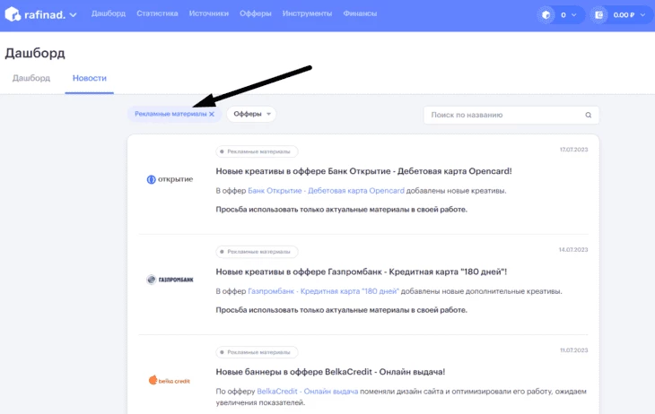Open headline about BelkaCredit new banners

pos(330,372)
